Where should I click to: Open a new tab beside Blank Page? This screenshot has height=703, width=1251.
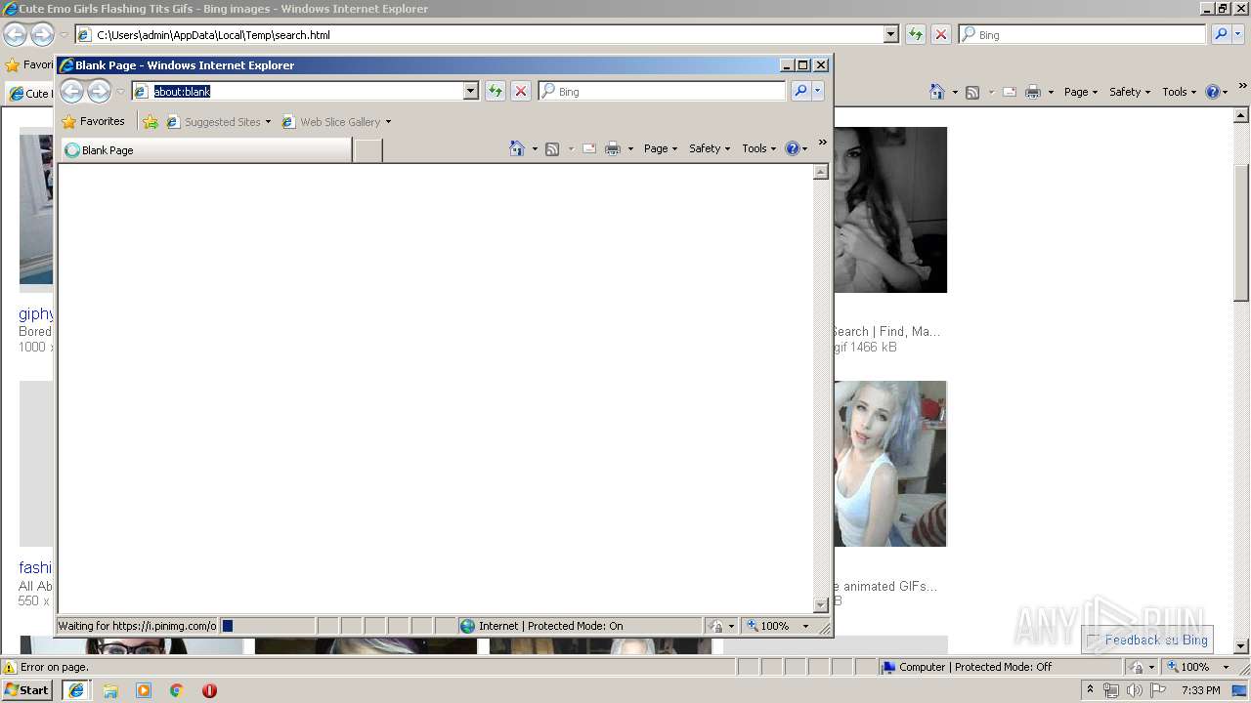[367, 150]
